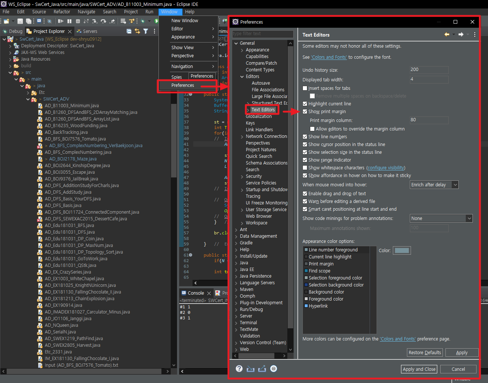
Task: Open the Text Editors page menu dots
Action: click(x=474, y=34)
